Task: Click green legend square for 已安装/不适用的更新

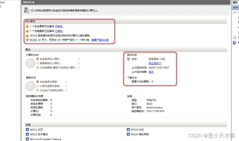Action: (38, 90)
